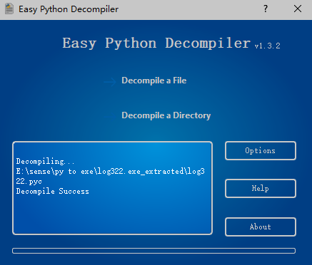Select the 'Decompiling...' log line
This screenshot has width=312, height=265.
click(45, 162)
